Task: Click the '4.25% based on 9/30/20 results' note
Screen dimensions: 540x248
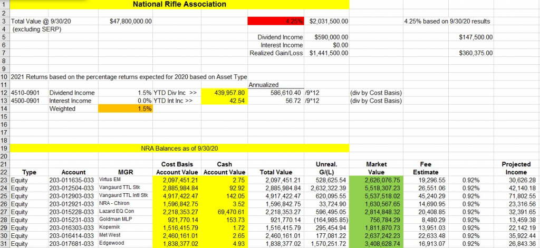Action: [x=447, y=22]
